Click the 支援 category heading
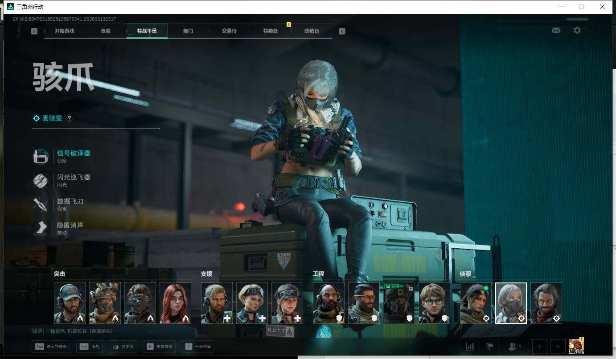 (207, 274)
